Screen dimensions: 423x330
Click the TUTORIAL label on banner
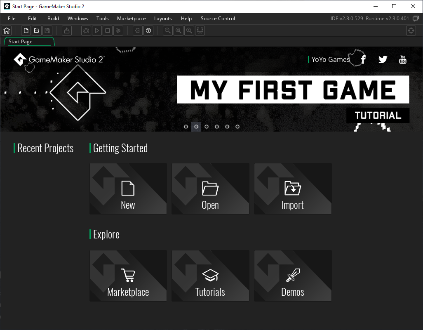pos(378,115)
